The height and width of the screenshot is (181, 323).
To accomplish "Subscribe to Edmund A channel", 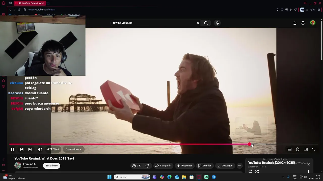I will [52, 166].
